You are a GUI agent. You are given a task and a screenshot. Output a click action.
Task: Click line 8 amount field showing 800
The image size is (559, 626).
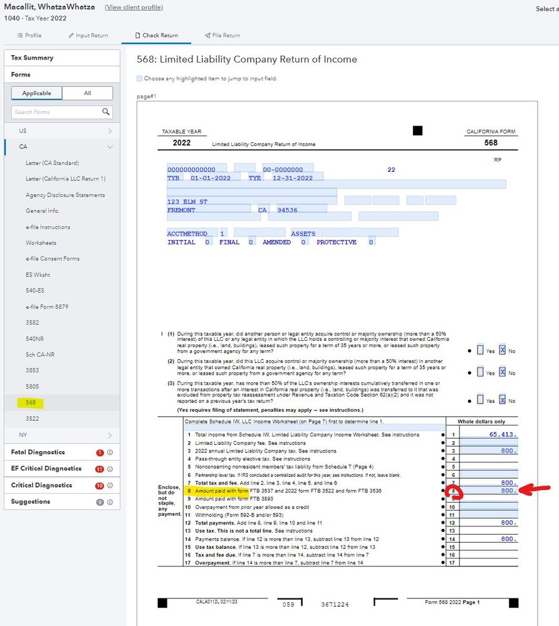[489, 491]
